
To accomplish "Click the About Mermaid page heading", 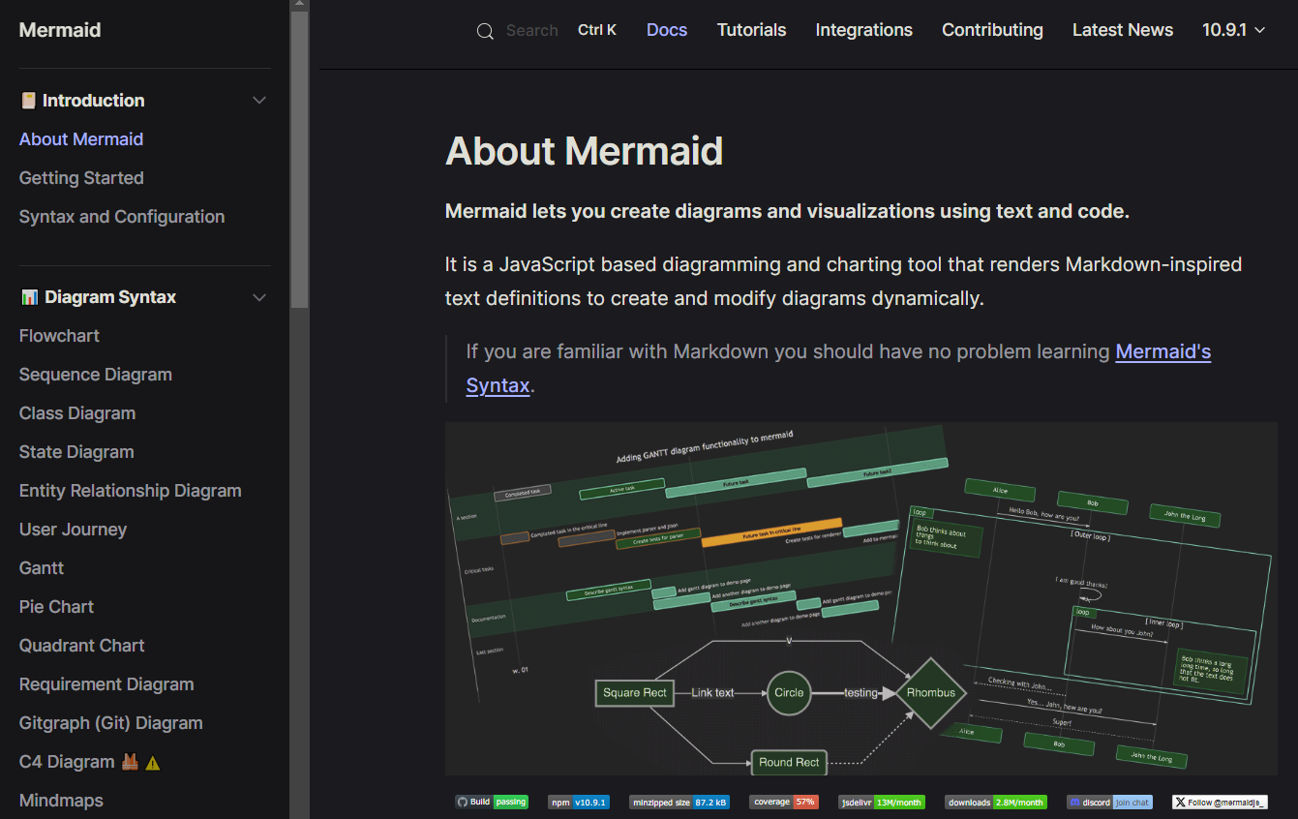I will pyautogui.click(x=585, y=151).
